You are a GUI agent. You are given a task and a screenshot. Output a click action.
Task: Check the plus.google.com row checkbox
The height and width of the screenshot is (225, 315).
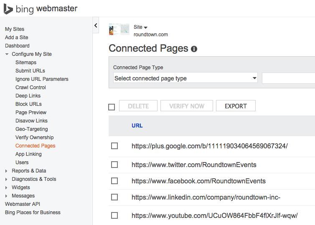point(114,146)
